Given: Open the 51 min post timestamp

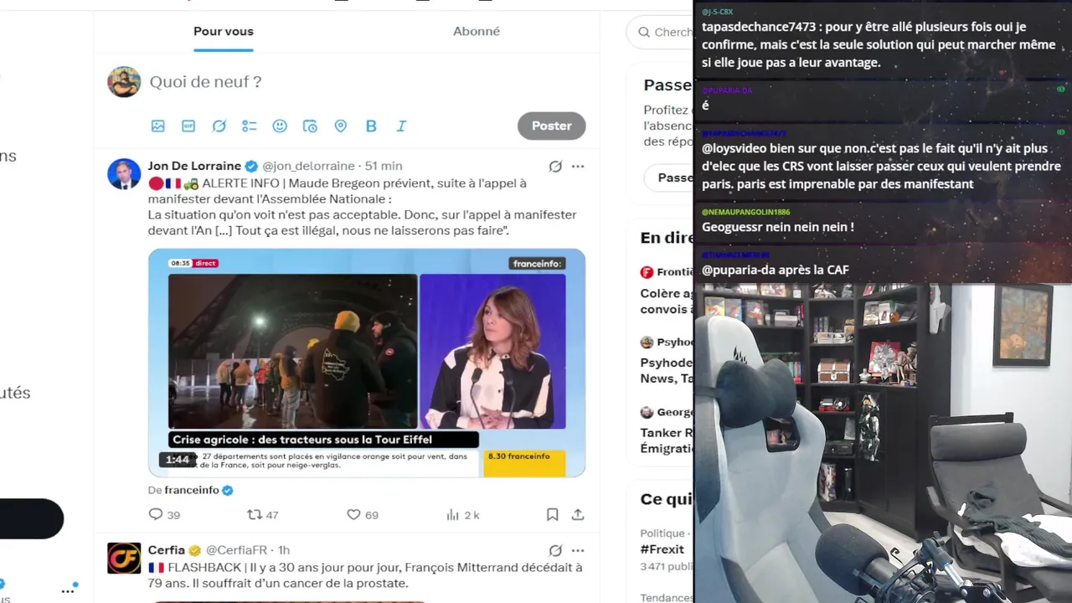Looking at the screenshot, I should pos(384,166).
